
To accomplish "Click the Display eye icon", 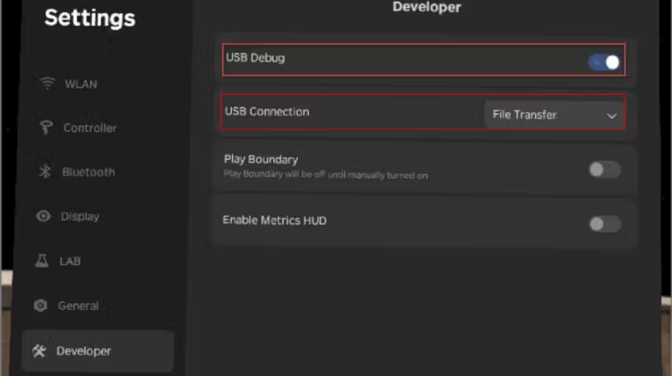I will click(x=43, y=216).
